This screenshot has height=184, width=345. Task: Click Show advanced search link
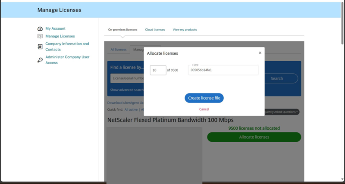[x=127, y=90]
